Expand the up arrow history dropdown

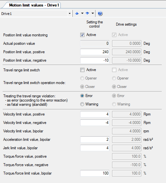(82, 13)
